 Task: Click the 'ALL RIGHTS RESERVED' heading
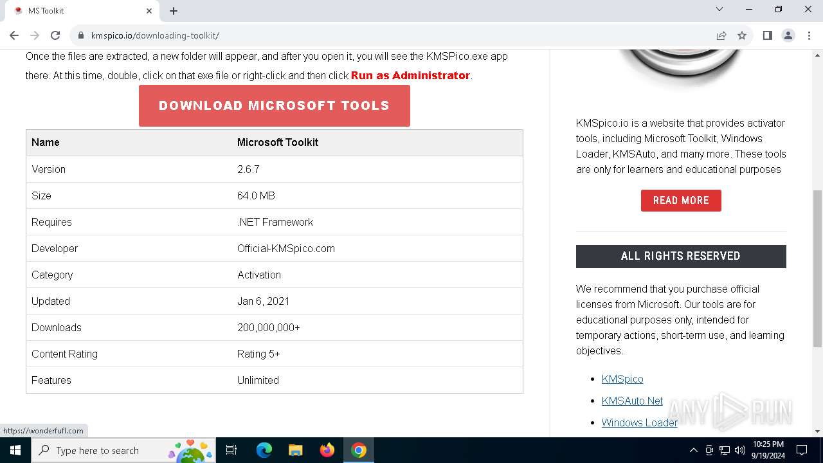pos(681,256)
